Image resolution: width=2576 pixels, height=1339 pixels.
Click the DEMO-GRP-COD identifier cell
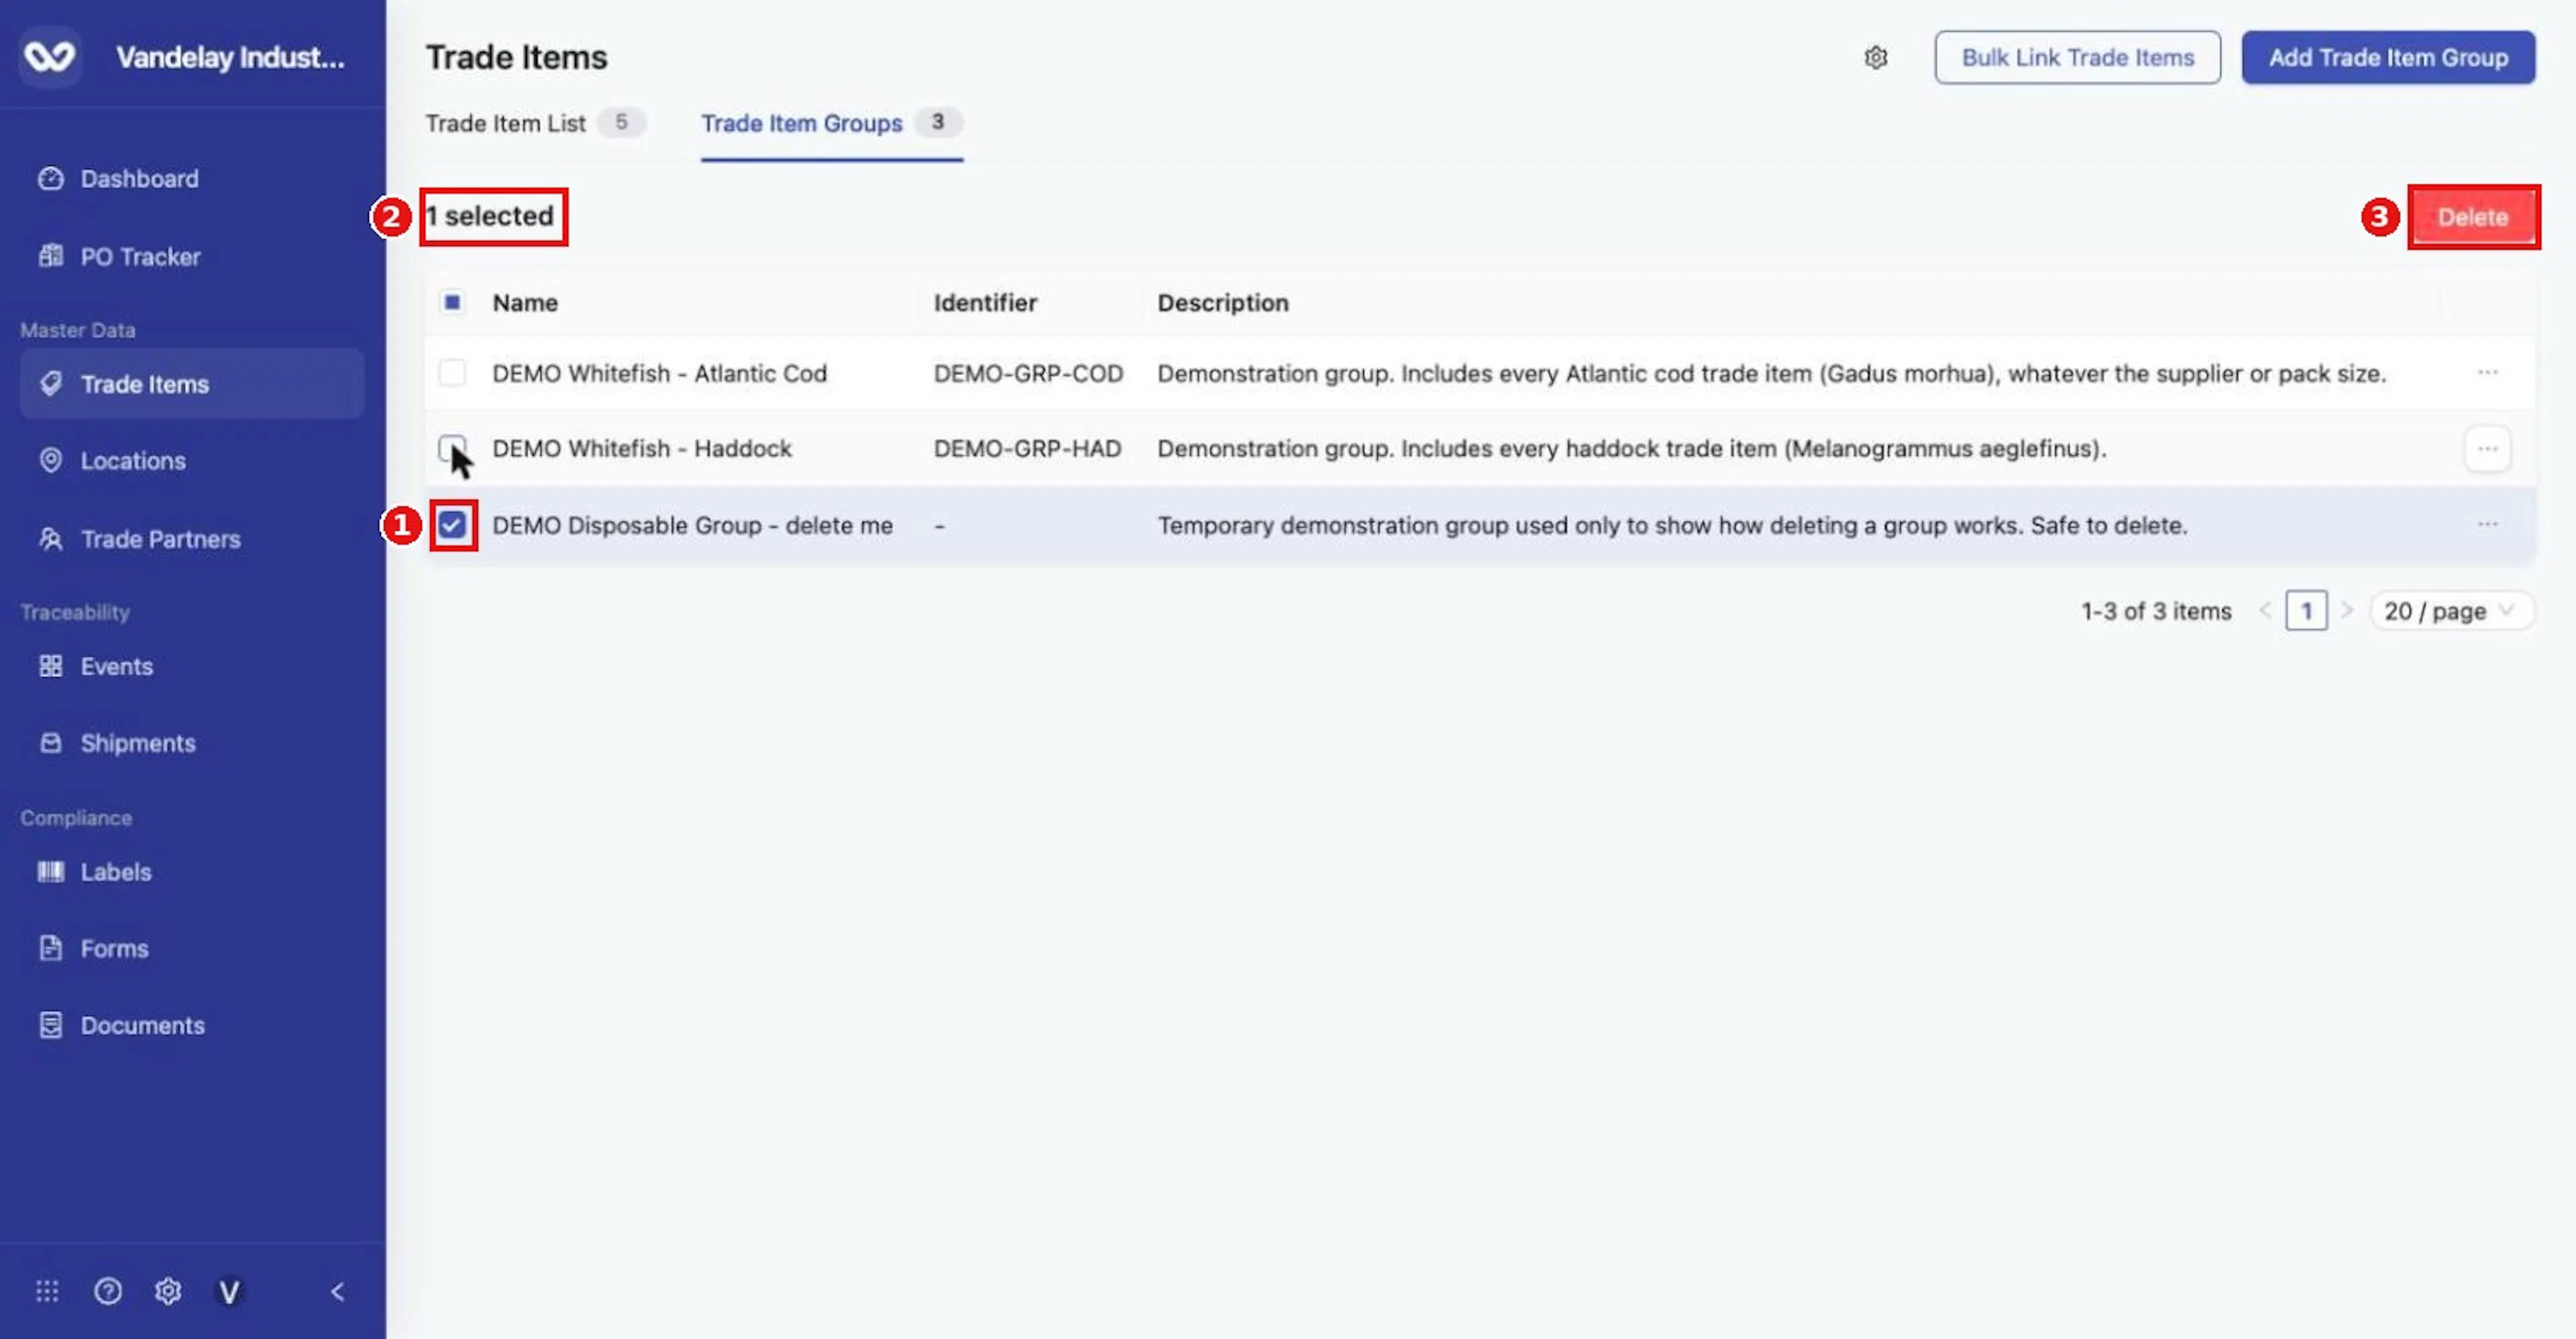1028,374
